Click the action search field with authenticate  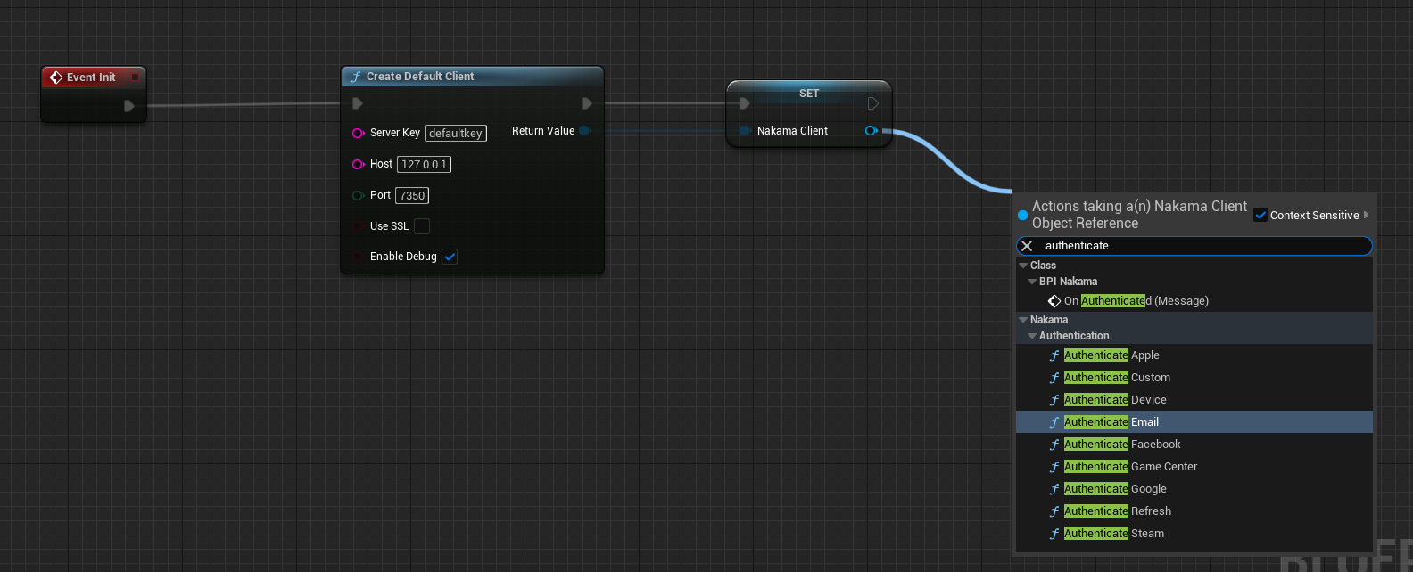click(1194, 246)
